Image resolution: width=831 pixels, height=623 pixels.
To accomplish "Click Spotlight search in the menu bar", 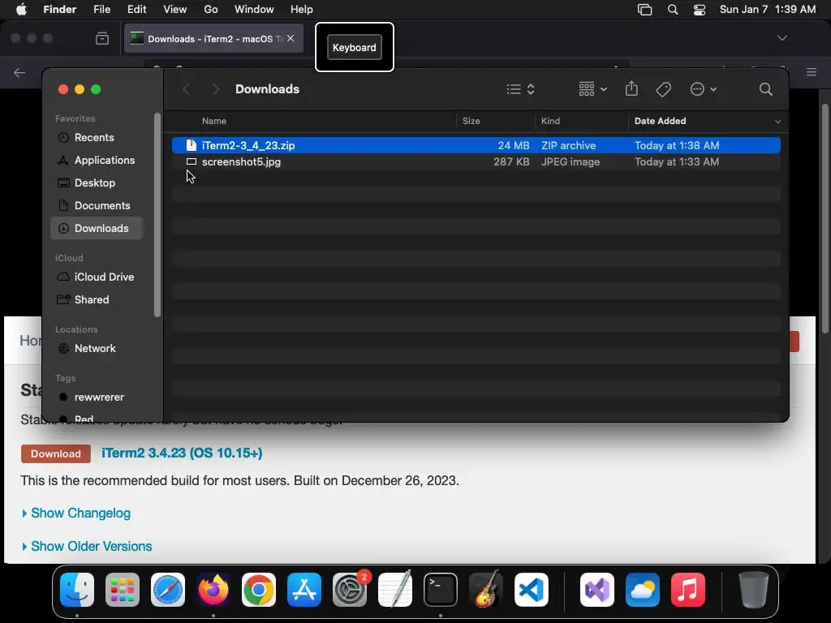I will point(673,10).
